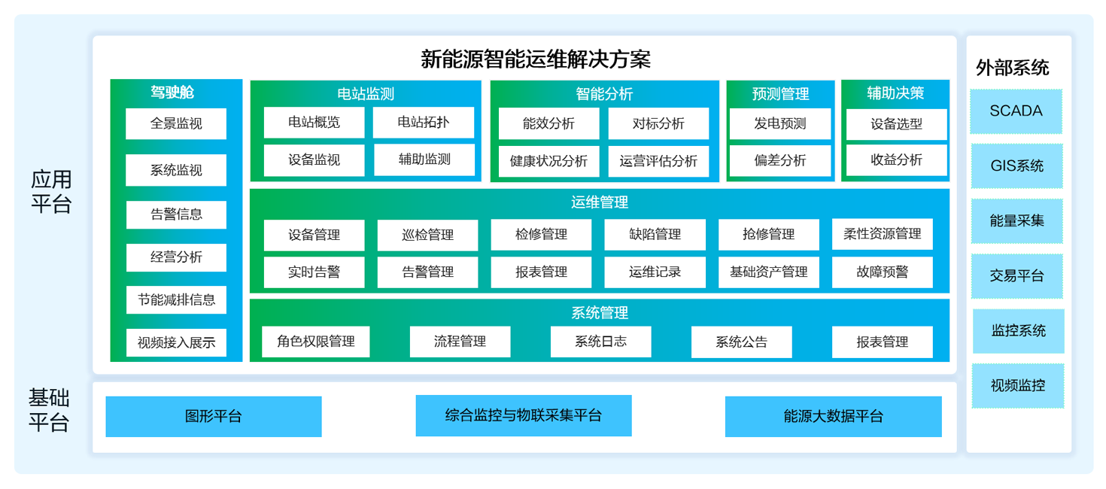The height and width of the screenshot is (489, 1106).
Task: Expand the 驾驶舱 panel header
Action: [x=176, y=90]
